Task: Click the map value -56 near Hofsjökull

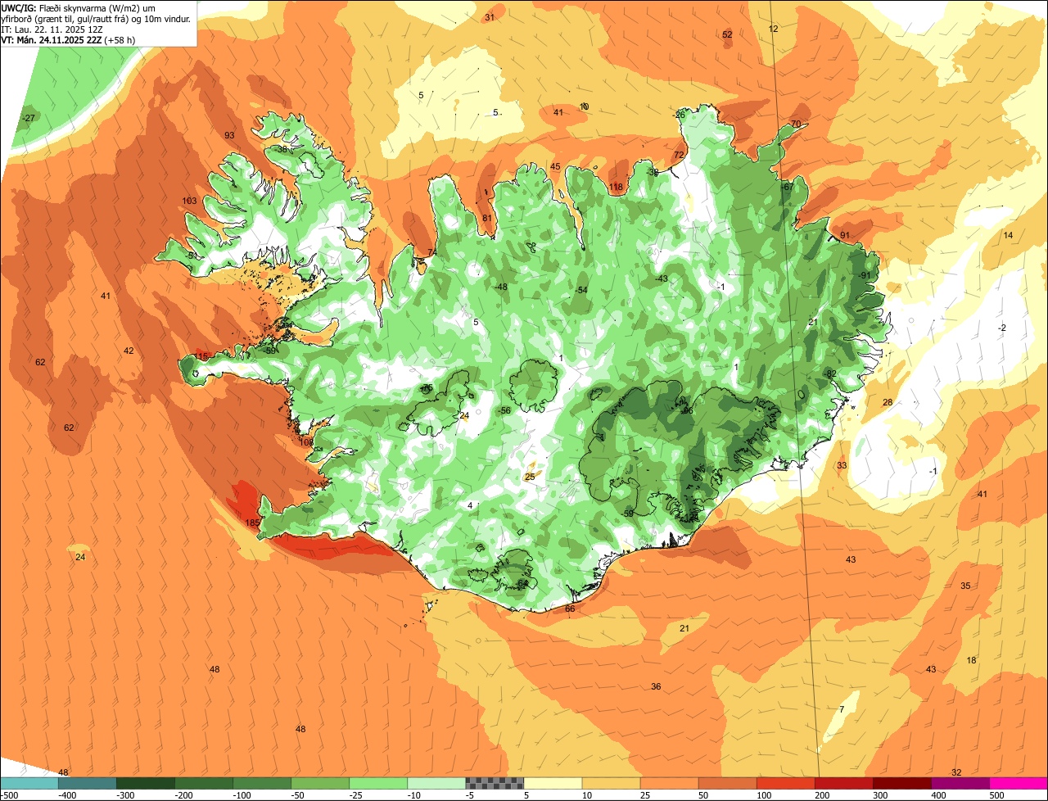Action: click(504, 410)
